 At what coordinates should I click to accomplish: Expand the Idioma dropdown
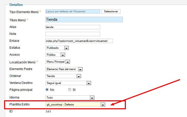(x=70, y=98)
